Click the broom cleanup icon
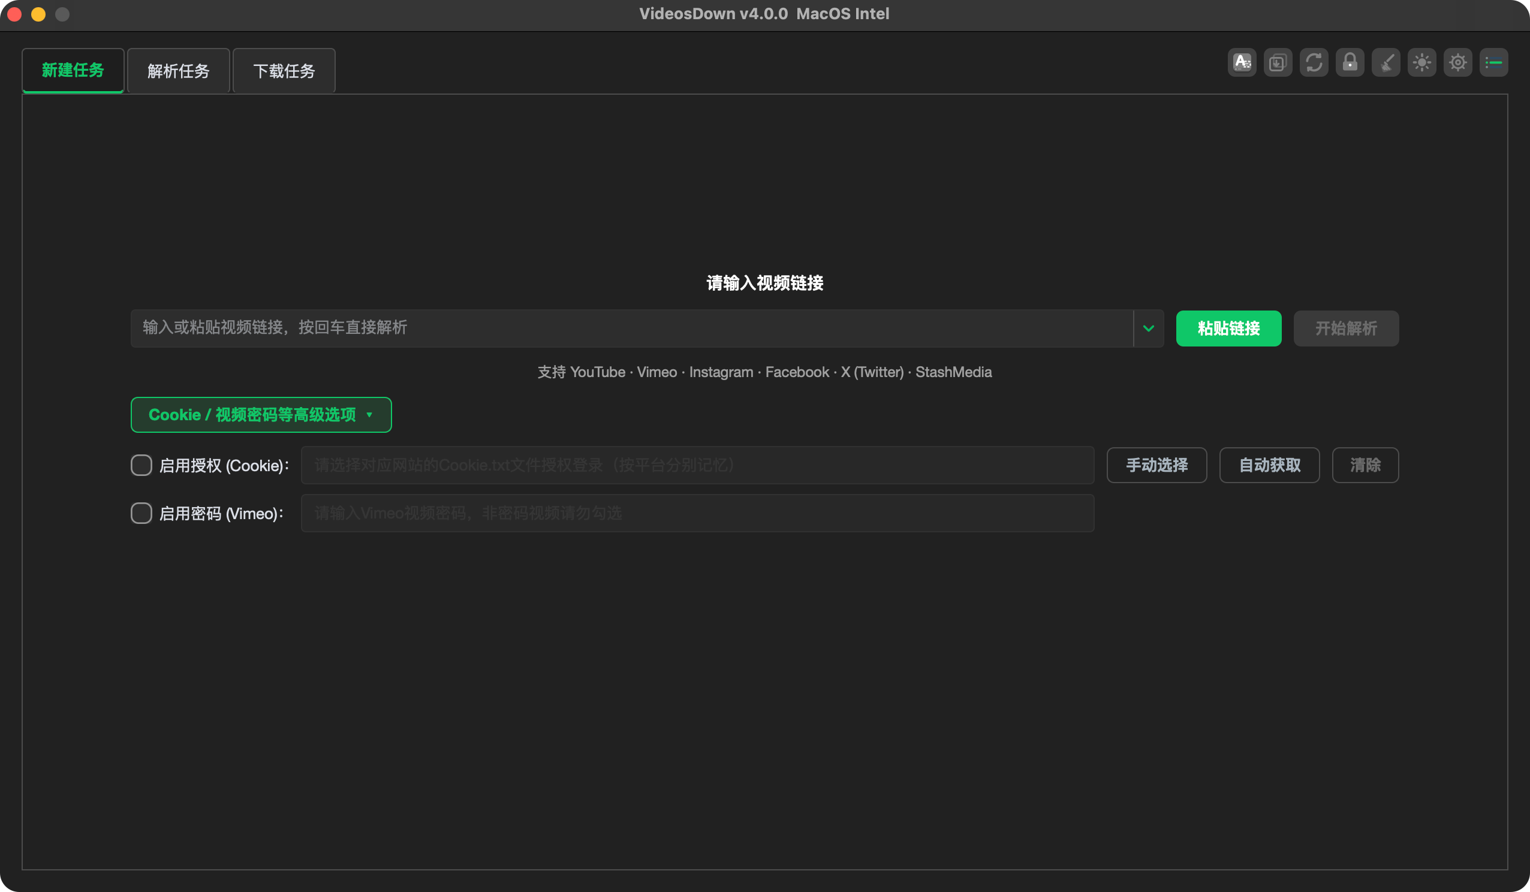The height and width of the screenshot is (892, 1530). pos(1386,62)
